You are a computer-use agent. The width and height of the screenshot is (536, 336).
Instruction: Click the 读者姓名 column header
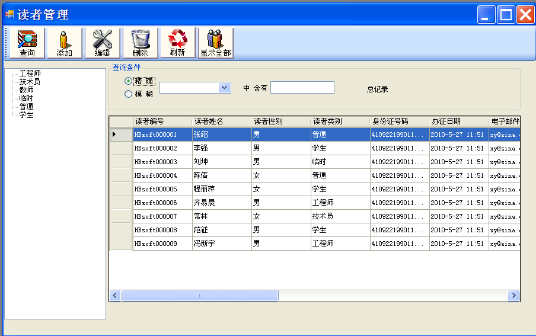pyautogui.click(x=209, y=121)
